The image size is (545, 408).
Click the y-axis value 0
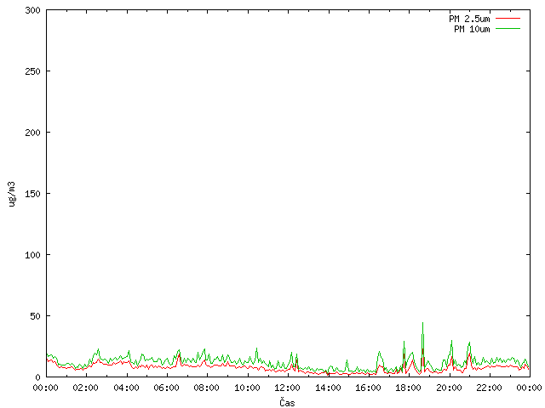[x=37, y=377]
